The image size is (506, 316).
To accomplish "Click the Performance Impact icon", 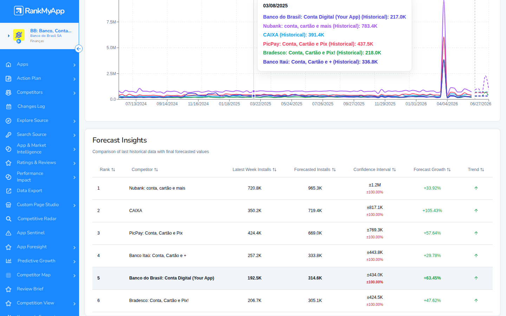I will (8, 177).
